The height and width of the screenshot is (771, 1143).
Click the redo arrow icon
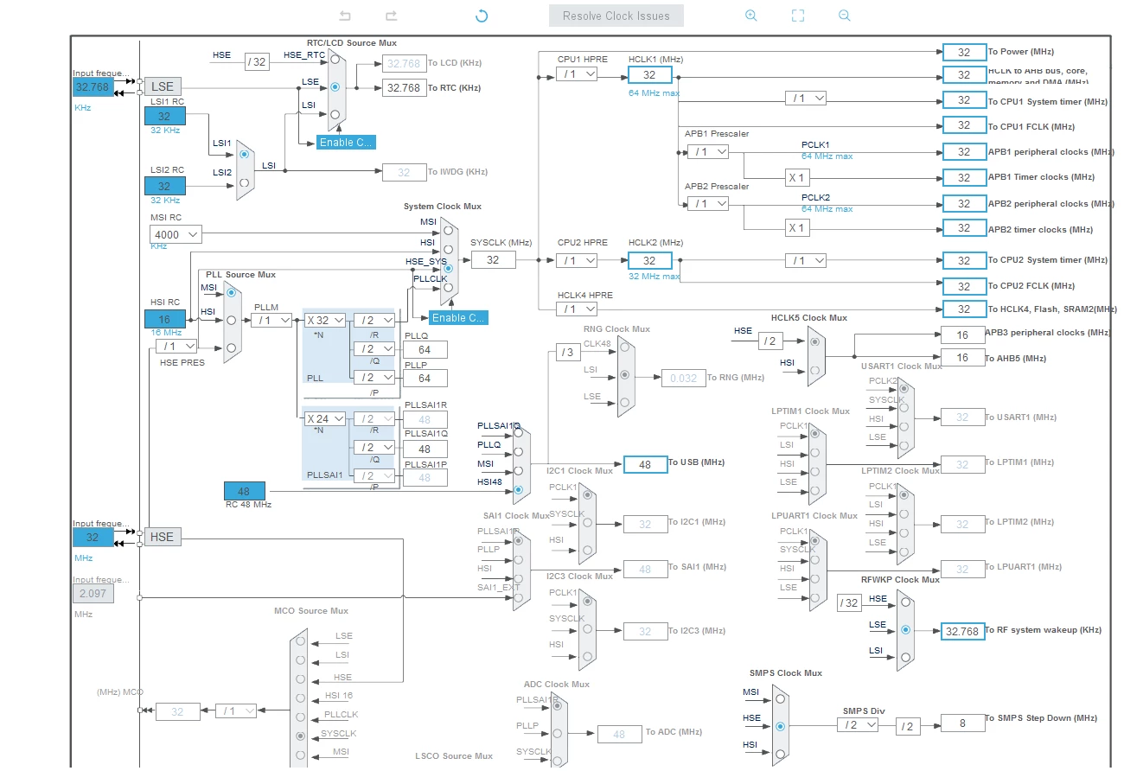(x=391, y=16)
